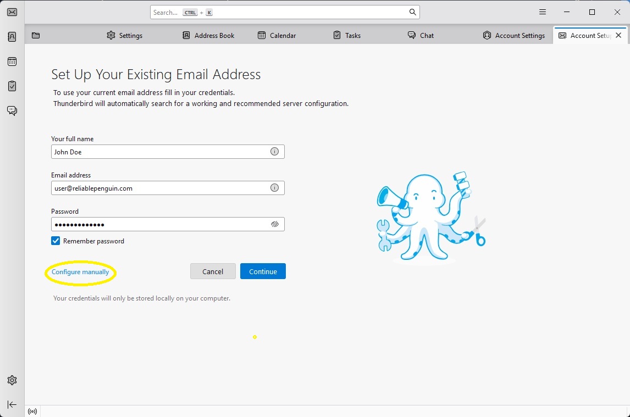This screenshot has height=417, width=630.
Task: Open Settings gear in bottom sidebar
Action: (12, 380)
